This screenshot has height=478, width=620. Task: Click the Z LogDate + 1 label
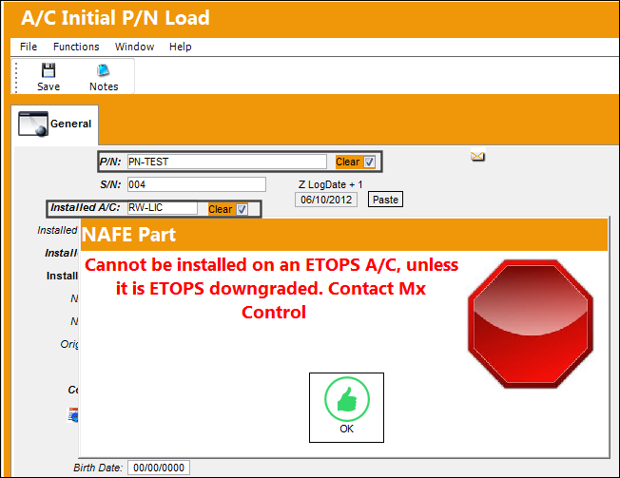tap(331, 184)
